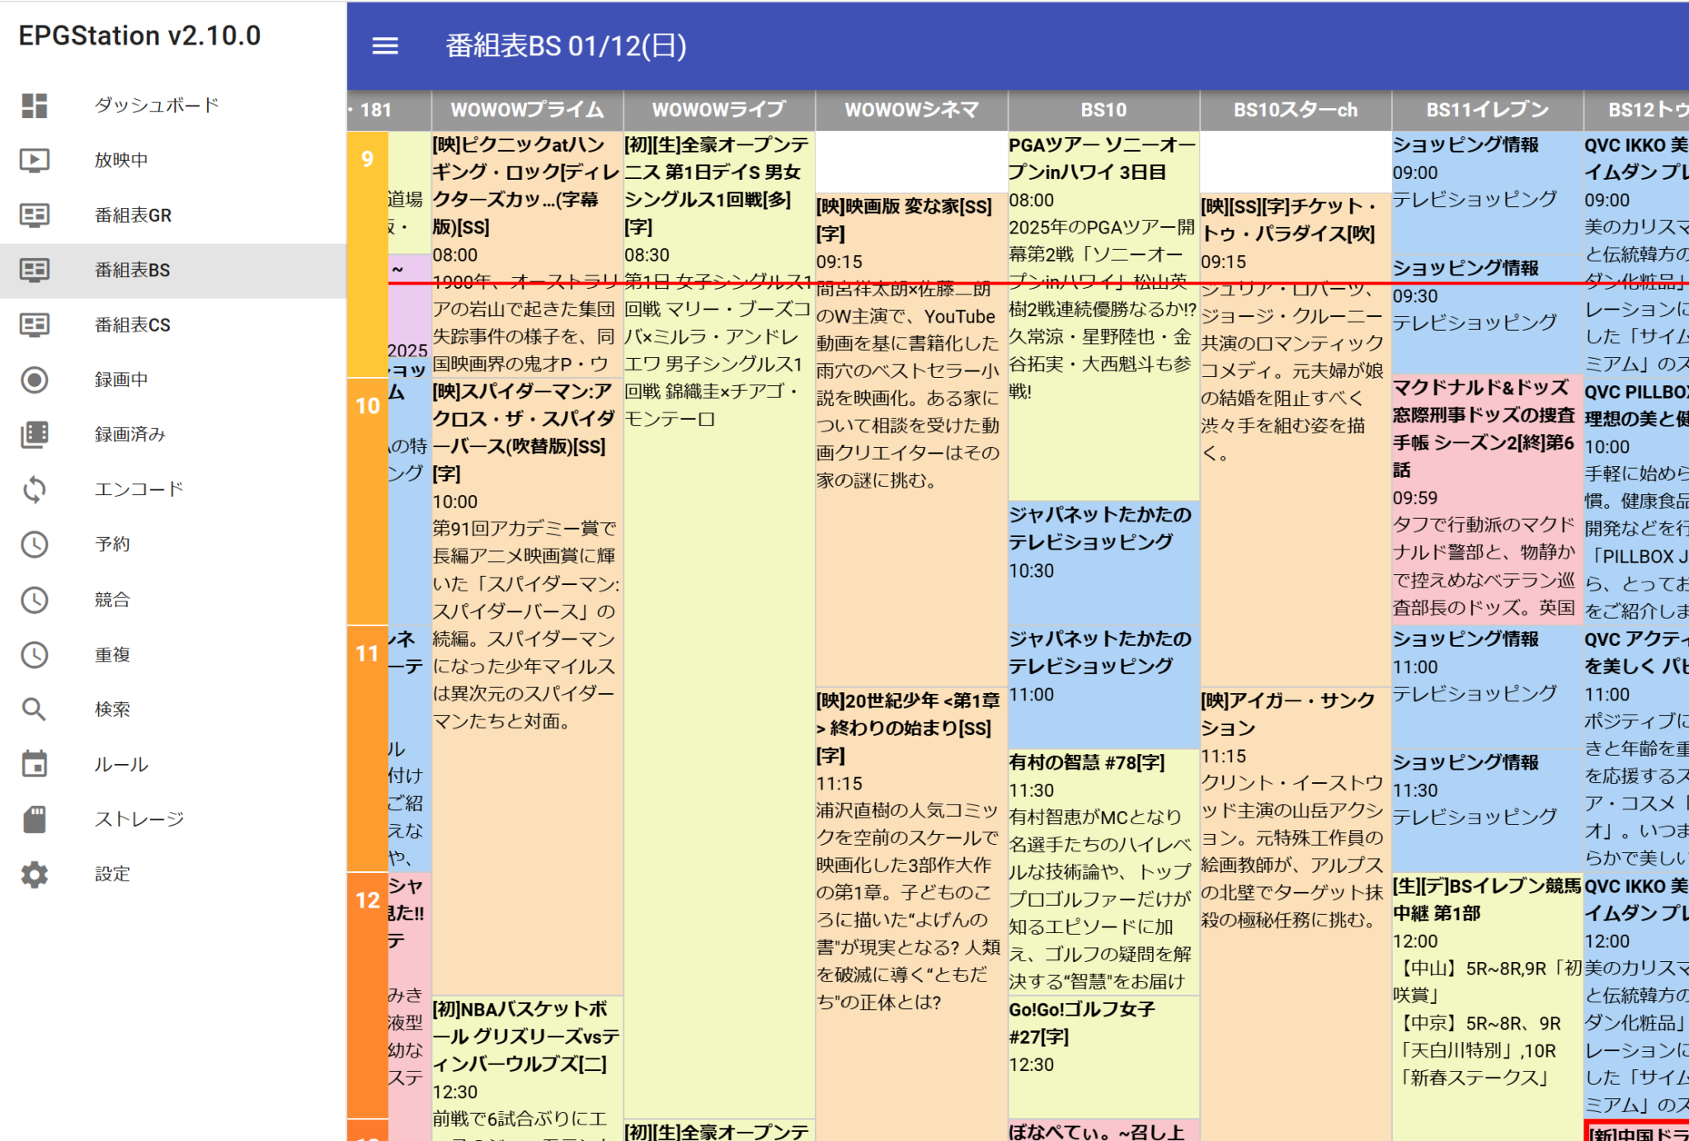This screenshot has width=1689, height=1141.
Task: Collapse the sidebar with the hamburger menu
Action: (384, 47)
